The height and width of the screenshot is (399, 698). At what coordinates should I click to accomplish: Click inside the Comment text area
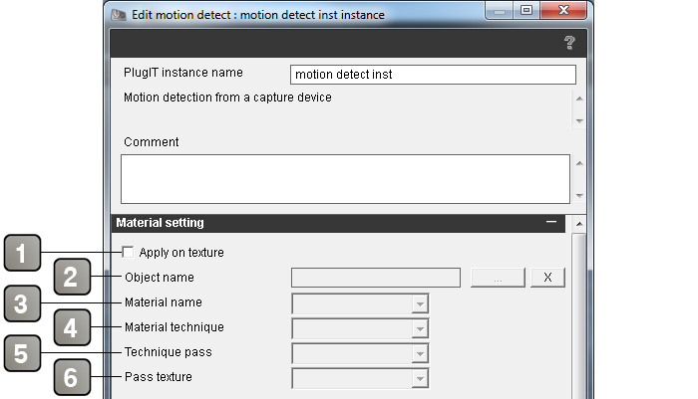pyautogui.click(x=345, y=179)
